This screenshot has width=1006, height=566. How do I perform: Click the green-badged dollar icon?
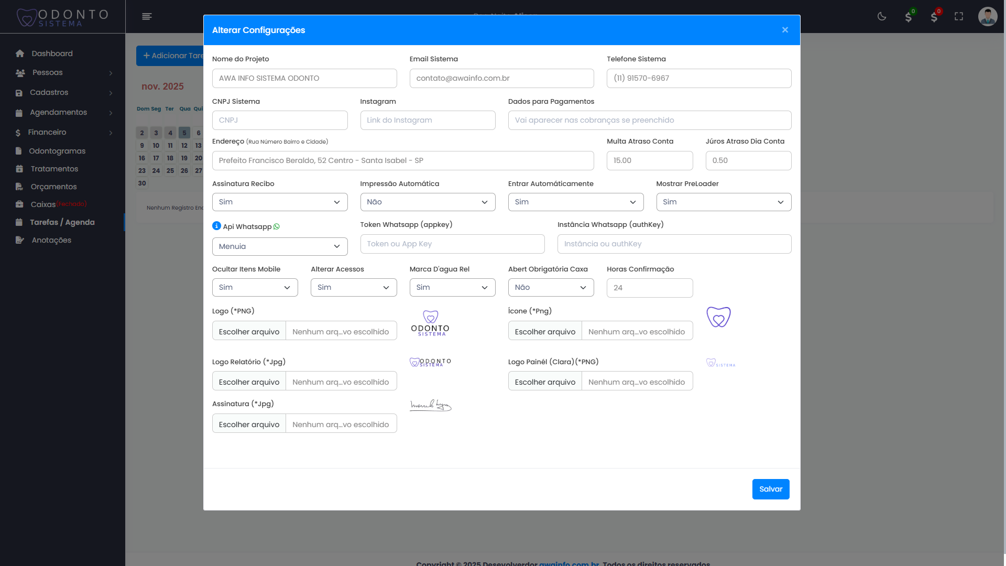click(x=909, y=17)
